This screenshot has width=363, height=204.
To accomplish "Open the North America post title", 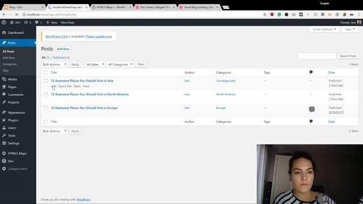I will pyautogui.click(x=90, y=95).
